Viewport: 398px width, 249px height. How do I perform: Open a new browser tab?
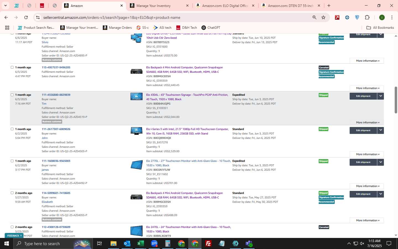tap(329, 6)
